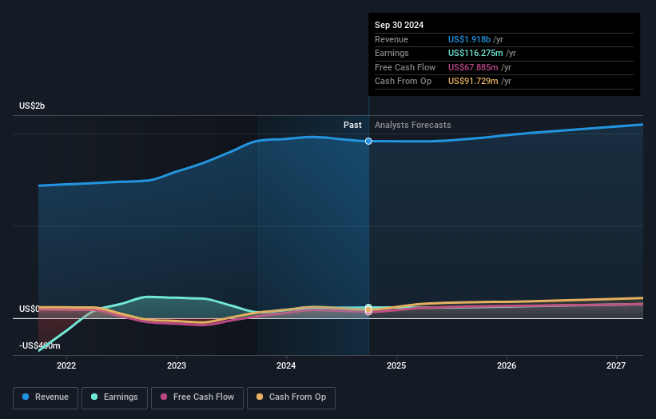Click the US$2b y-axis label
The height and width of the screenshot is (419, 656).
(32, 106)
